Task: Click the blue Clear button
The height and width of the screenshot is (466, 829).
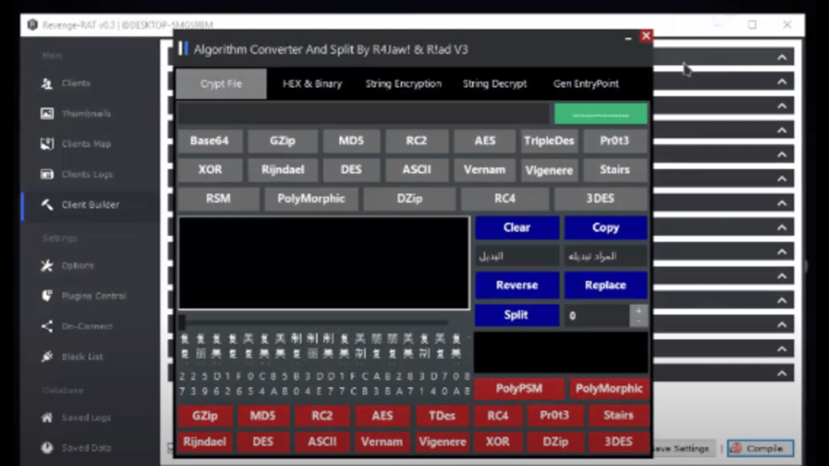Action: pos(517,227)
